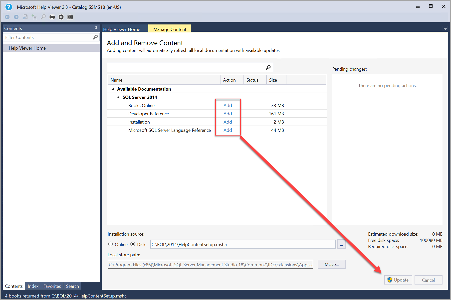
Task: Click the Add to Favorites star icon
Action: click(x=34, y=17)
